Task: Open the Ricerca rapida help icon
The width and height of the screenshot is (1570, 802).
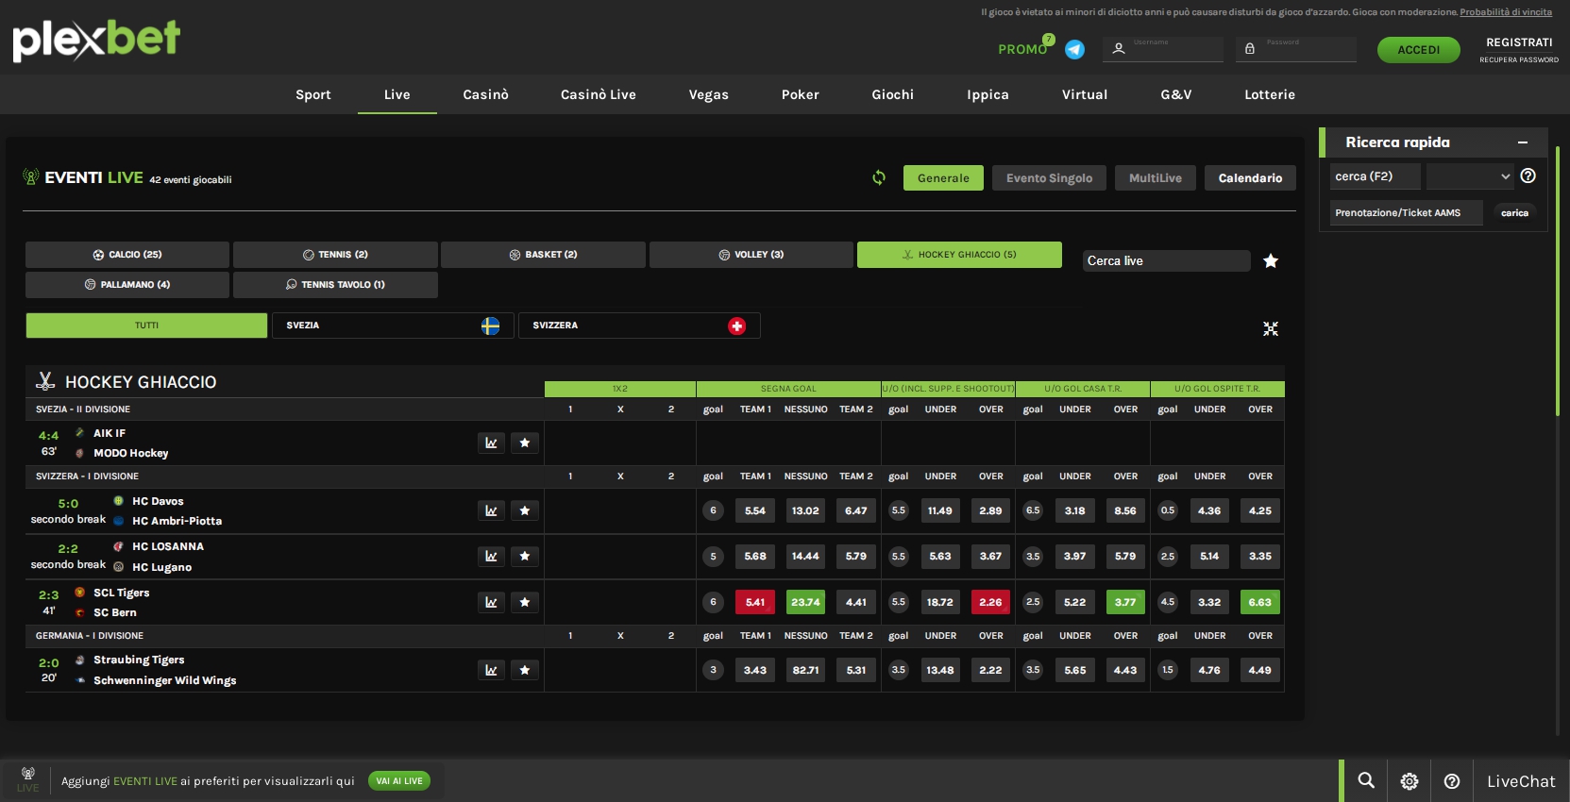Action: pos(1528,175)
